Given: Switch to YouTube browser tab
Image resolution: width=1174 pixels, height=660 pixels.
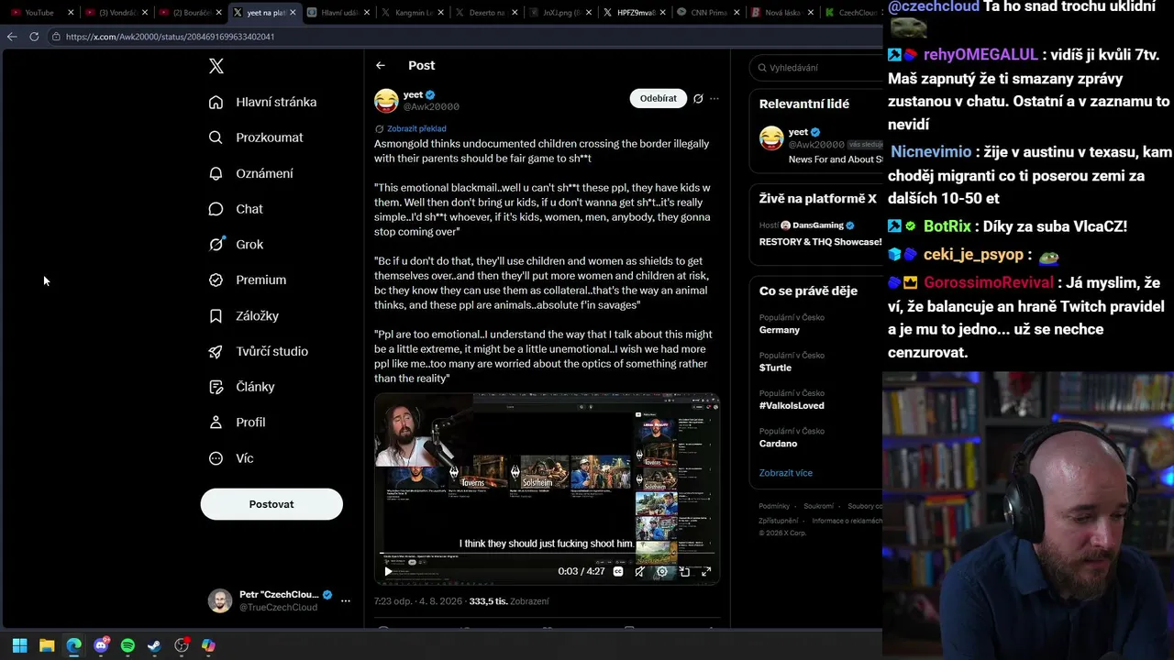Looking at the screenshot, I should 39,13.
